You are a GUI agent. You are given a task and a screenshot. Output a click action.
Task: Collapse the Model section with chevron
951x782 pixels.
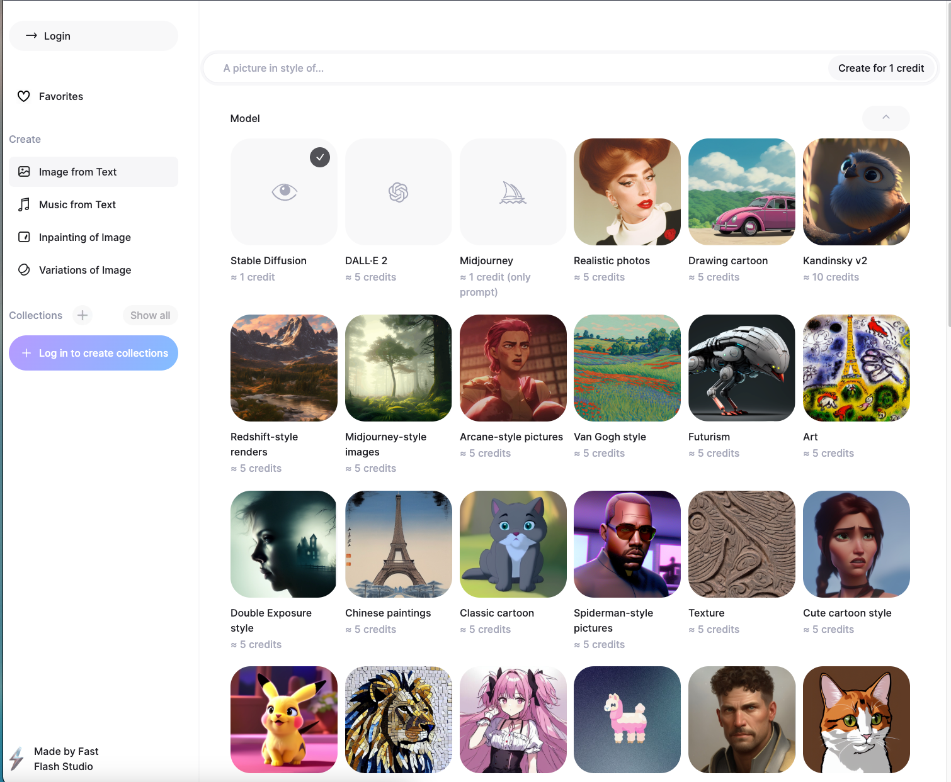886,118
